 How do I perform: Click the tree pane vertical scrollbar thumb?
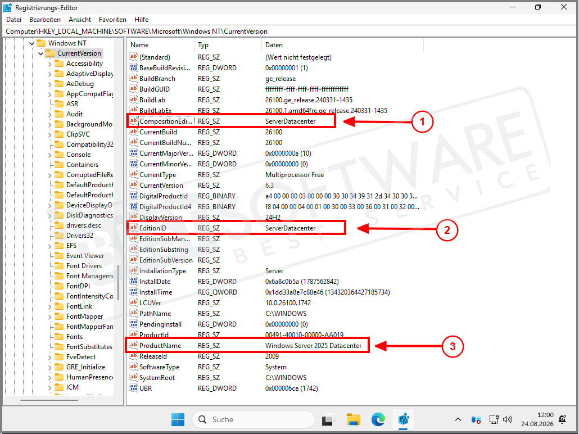118,283
